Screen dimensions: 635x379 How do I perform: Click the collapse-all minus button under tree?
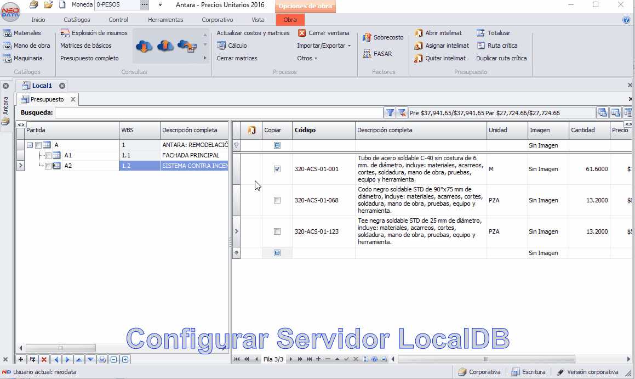[x=114, y=359]
